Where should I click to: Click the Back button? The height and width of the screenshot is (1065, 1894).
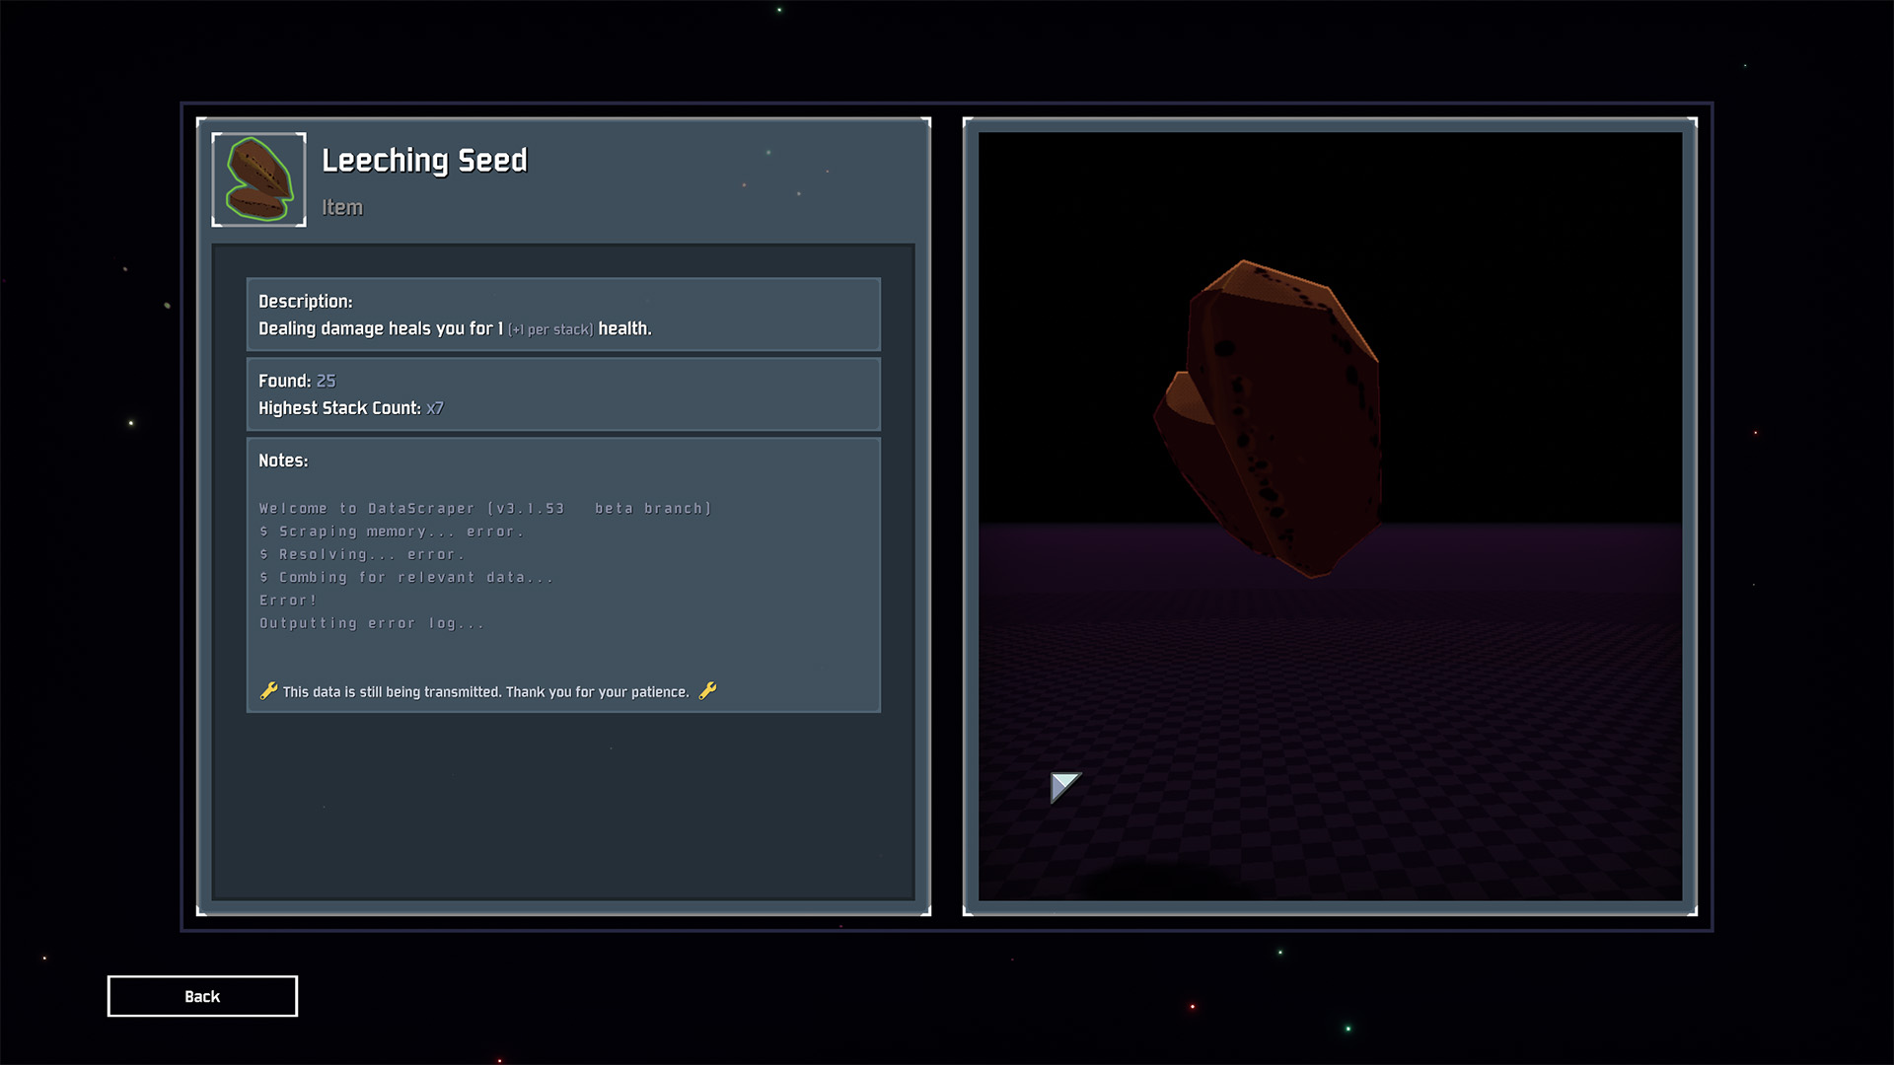point(201,995)
